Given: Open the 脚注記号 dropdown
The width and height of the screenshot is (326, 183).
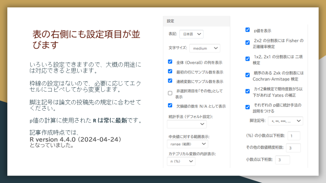Looking at the screenshot, I should 286,121.
